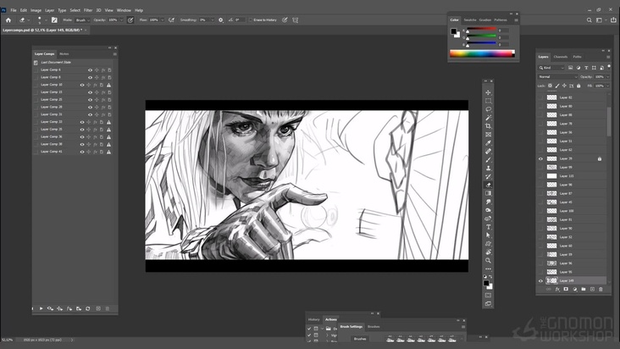This screenshot has height=349, width=620.
Task: Open the Filter menu
Action: [x=88, y=10]
